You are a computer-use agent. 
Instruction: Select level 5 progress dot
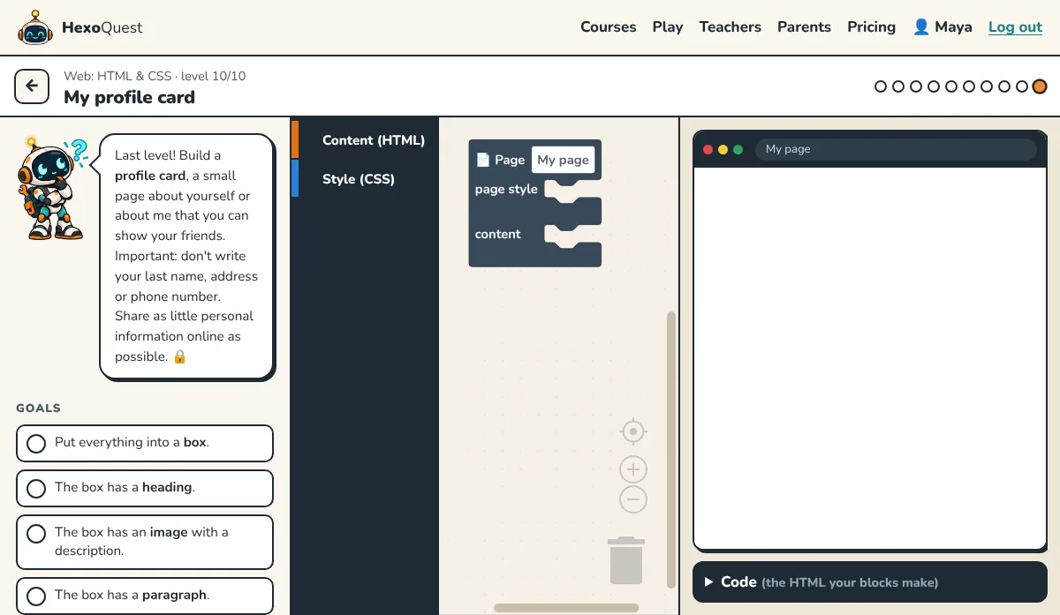click(951, 86)
